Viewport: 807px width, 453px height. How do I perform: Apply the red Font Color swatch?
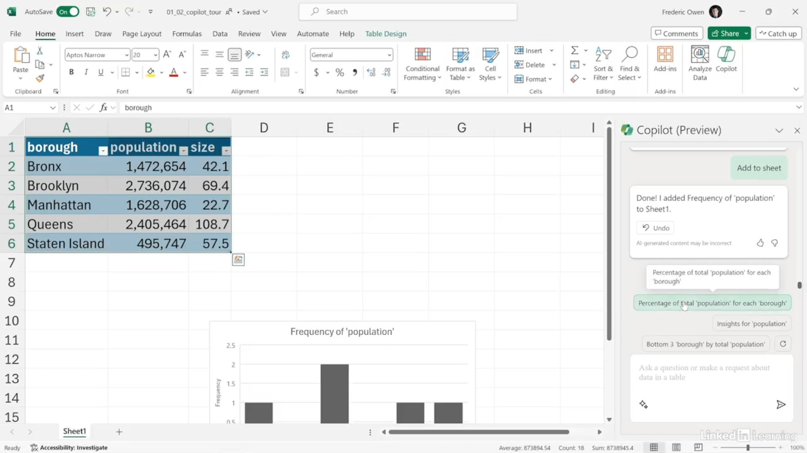click(174, 72)
